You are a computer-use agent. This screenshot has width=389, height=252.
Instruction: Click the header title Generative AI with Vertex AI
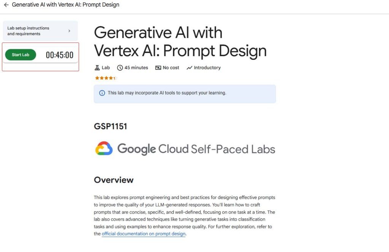pyautogui.click(x=65, y=5)
